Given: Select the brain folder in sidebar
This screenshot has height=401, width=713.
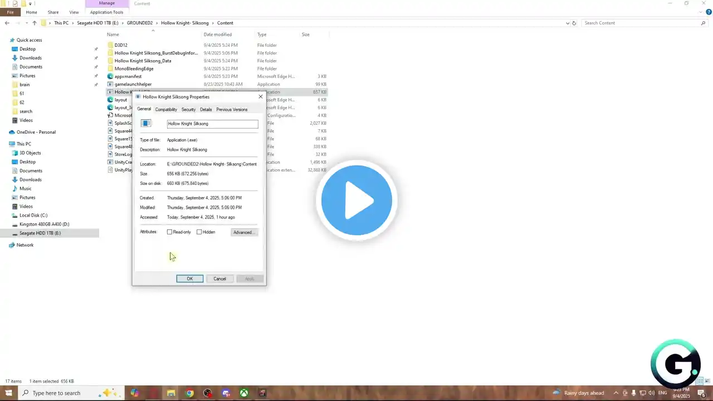Looking at the screenshot, I should tap(25, 85).
